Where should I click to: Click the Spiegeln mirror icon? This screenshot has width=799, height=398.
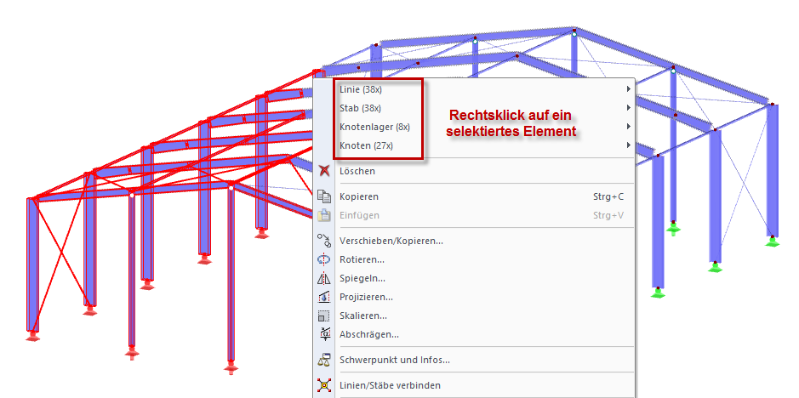[x=324, y=278]
